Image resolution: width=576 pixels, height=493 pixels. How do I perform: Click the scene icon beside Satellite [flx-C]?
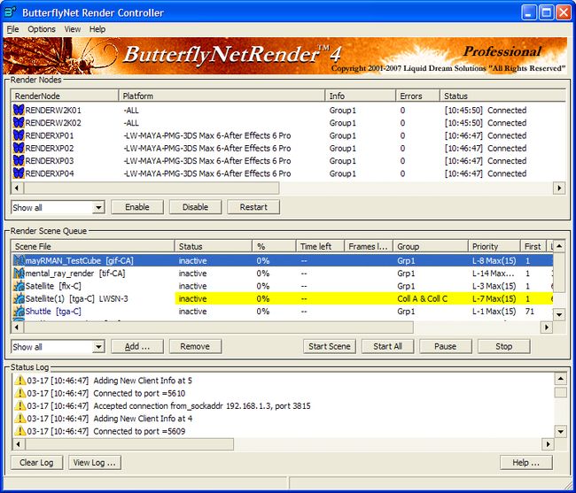click(19, 286)
